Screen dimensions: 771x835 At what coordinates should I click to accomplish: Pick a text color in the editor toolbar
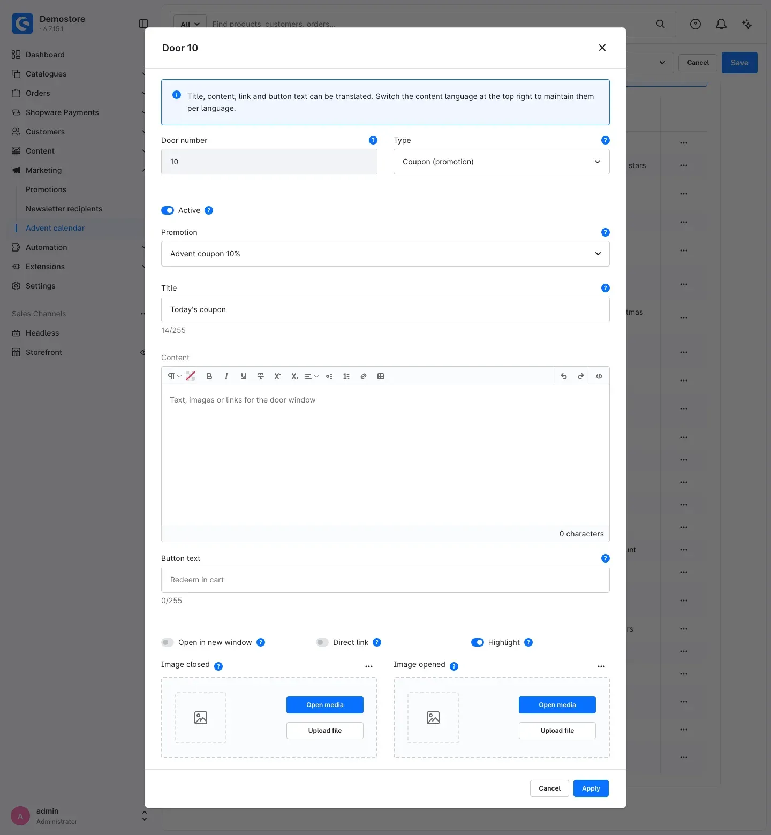[191, 376]
